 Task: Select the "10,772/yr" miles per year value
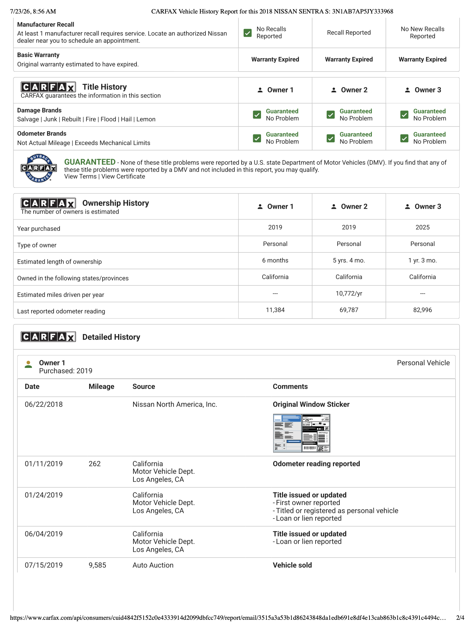[x=349, y=294]
